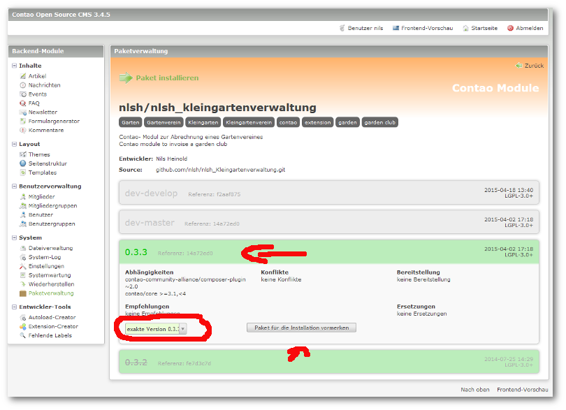
Task: Open the exakte Version dropdown
Action: 156,329
